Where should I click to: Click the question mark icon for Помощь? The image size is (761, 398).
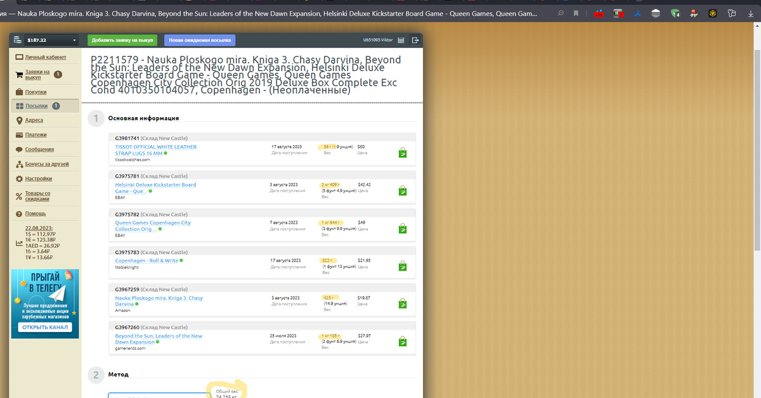(20, 214)
